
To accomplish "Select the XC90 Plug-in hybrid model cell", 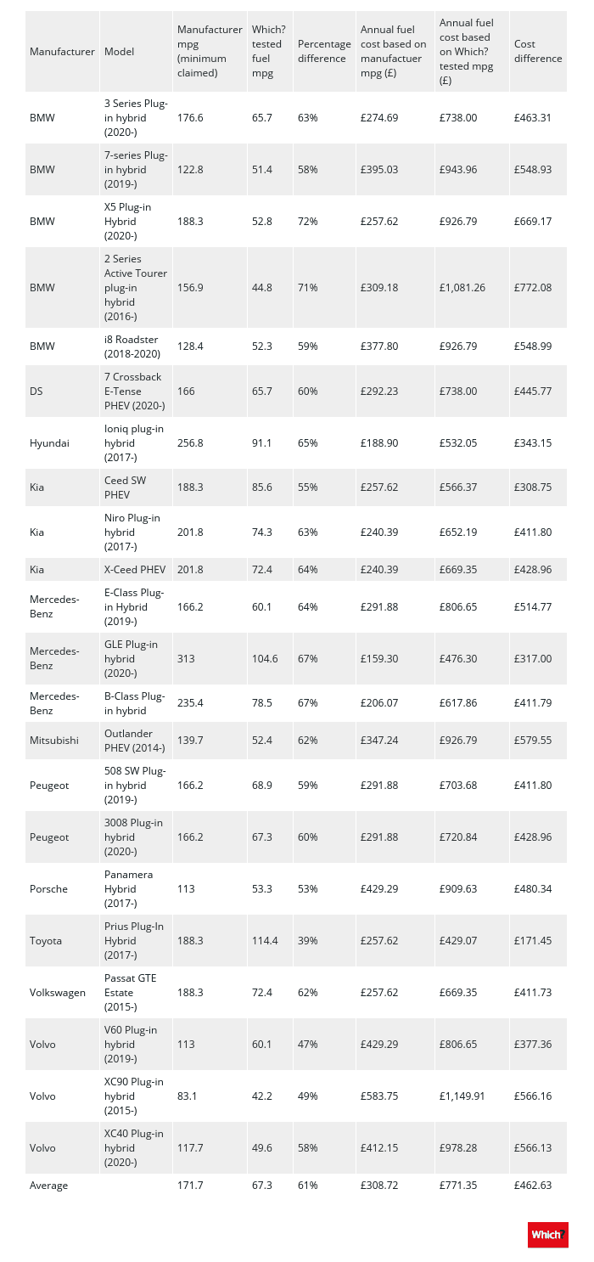I will point(134,1096).
